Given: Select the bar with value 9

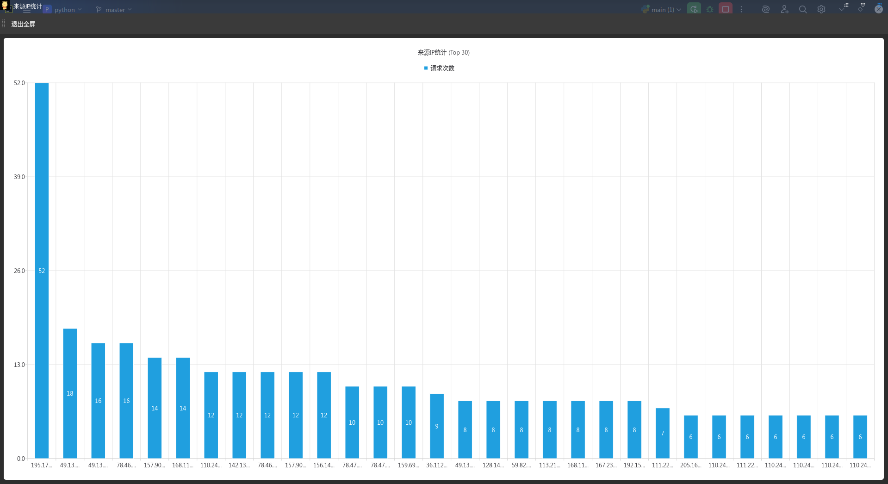Looking at the screenshot, I should 436,426.
